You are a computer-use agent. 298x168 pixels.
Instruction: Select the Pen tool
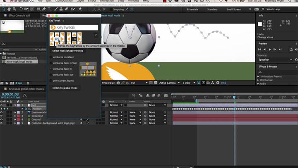(44, 9)
